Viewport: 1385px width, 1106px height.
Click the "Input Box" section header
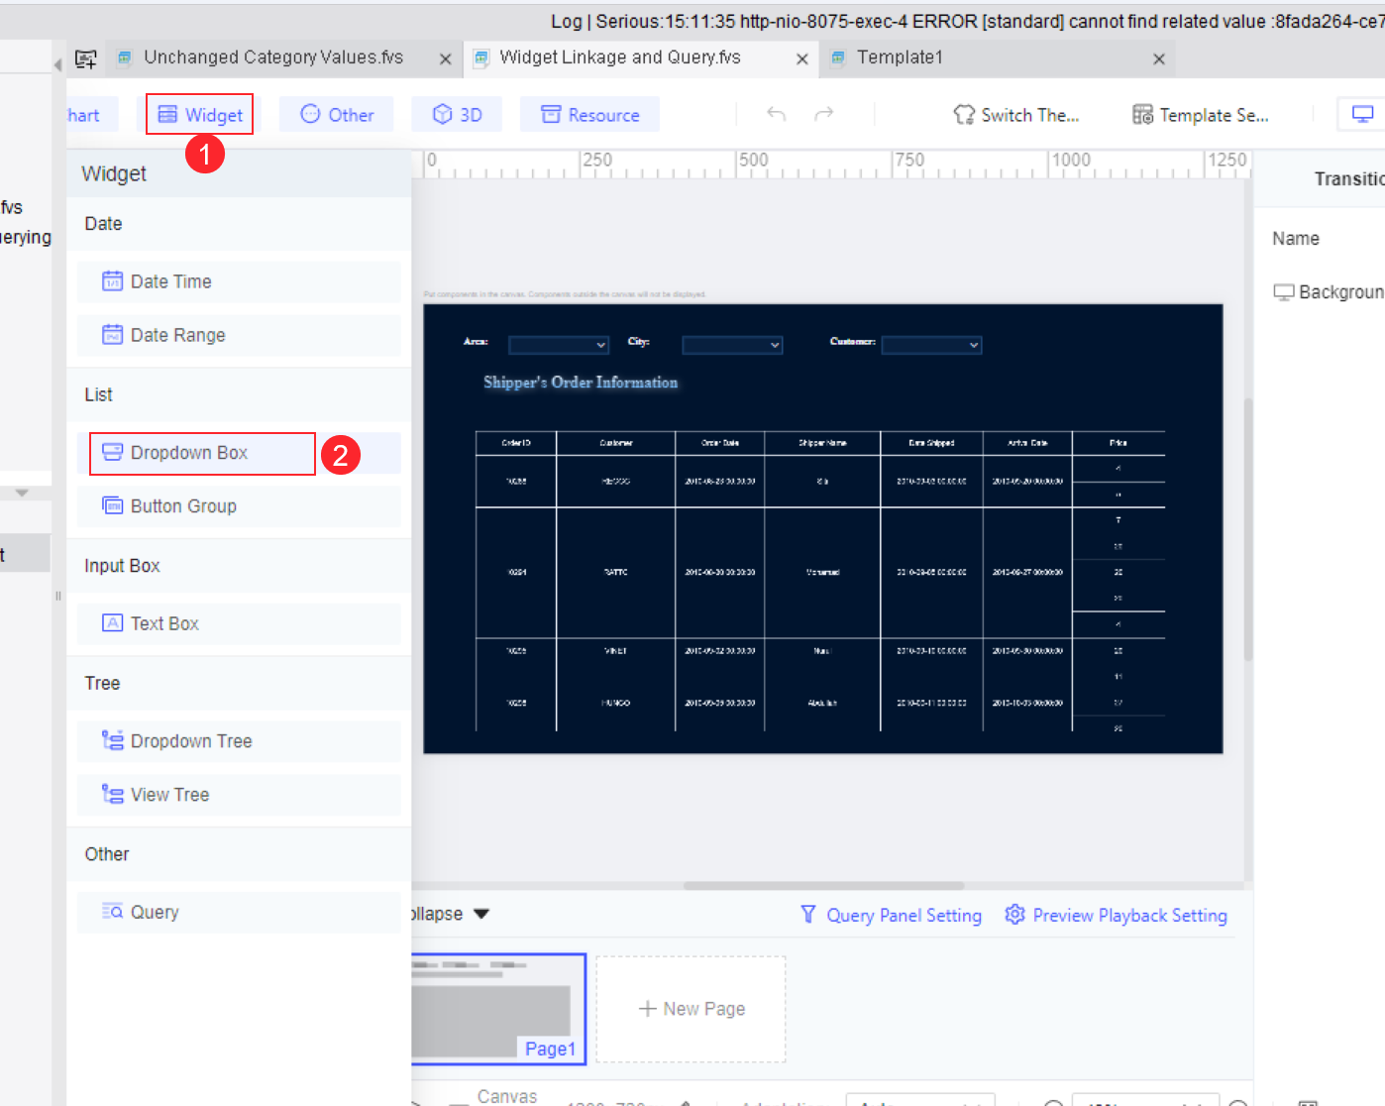click(239, 566)
